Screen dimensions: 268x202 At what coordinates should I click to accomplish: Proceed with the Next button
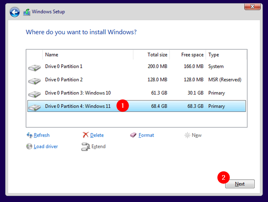click(240, 184)
